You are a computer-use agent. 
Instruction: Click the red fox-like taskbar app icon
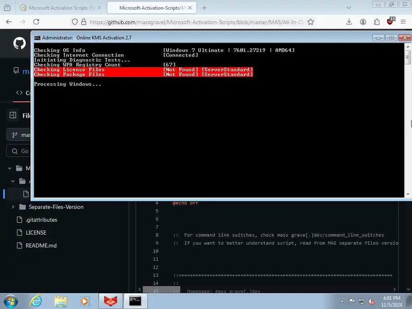(x=111, y=301)
